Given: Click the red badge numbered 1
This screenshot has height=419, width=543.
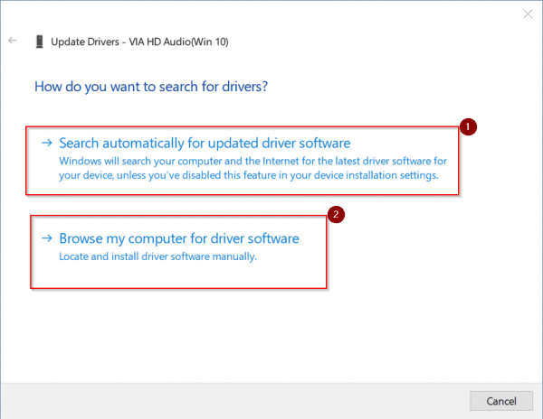Looking at the screenshot, I should point(467,127).
